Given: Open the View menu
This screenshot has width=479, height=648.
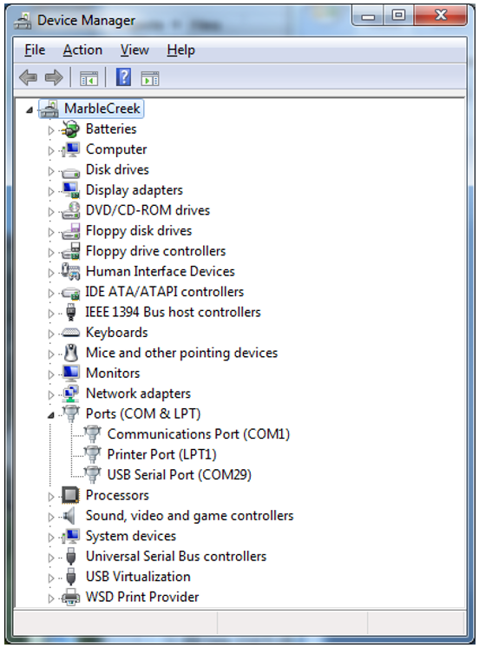Looking at the screenshot, I should [135, 50].
